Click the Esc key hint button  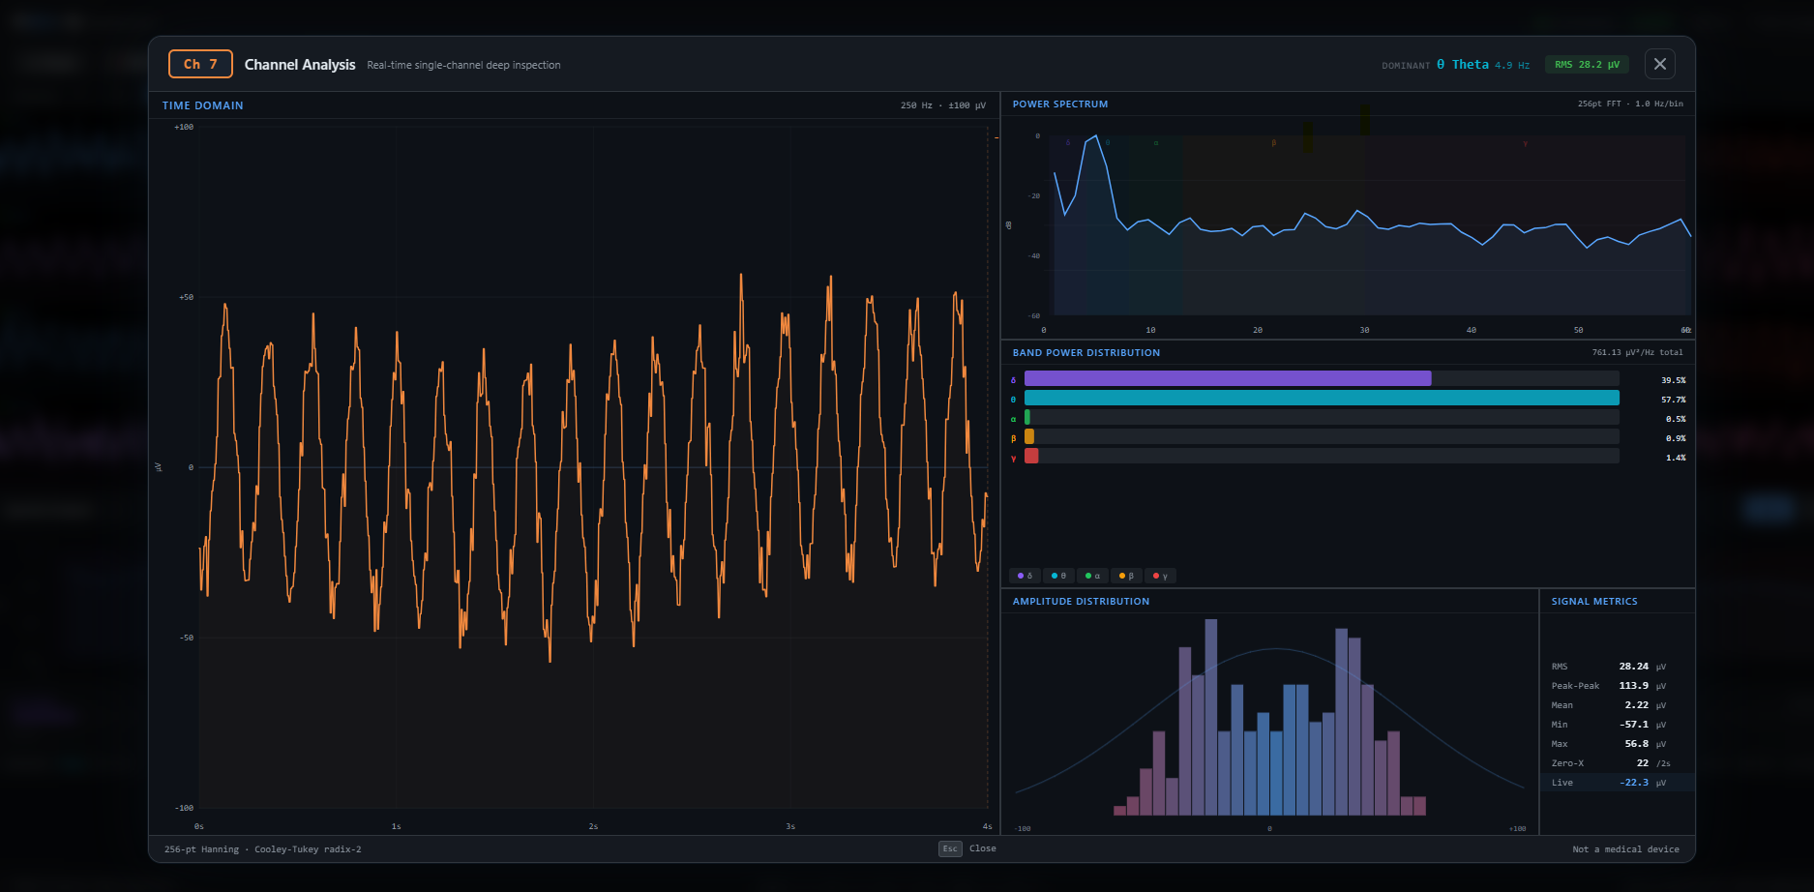pyautogui.click(x=950, y=848)
